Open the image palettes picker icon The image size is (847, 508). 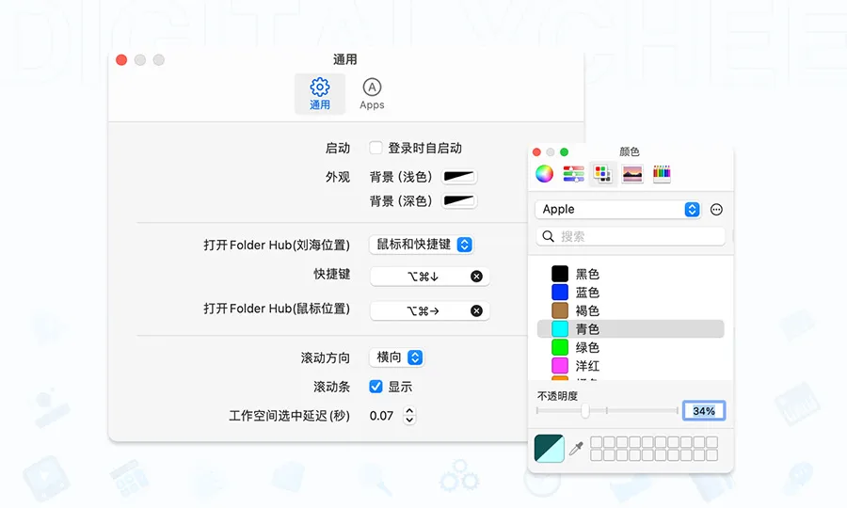click(632, 174)
